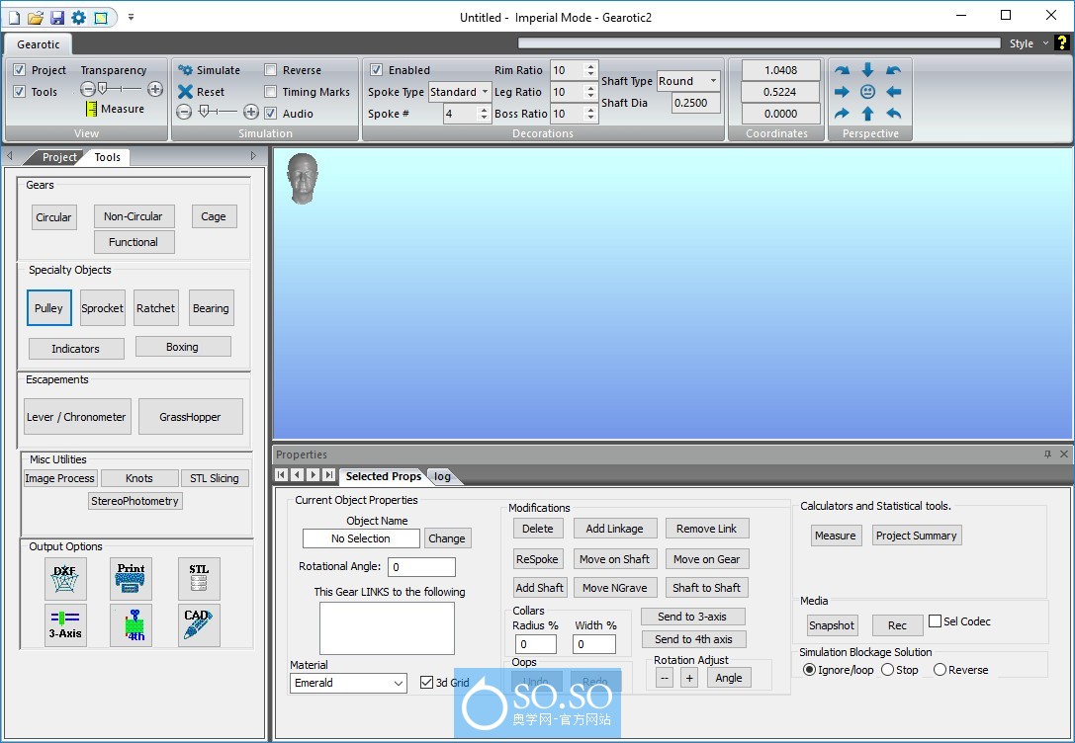Save project using the floppy disk icon
This screenshot has height=743, width=1075.
[57, 17]
